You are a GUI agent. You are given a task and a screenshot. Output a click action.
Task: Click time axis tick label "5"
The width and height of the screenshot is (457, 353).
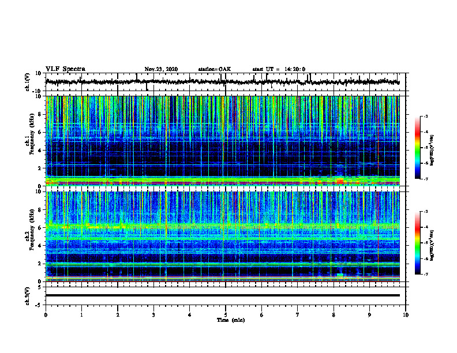[x=226, y=315]
